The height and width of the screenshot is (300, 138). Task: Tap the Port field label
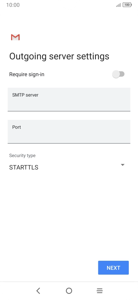pyautogui.click(x=16, y=127)
